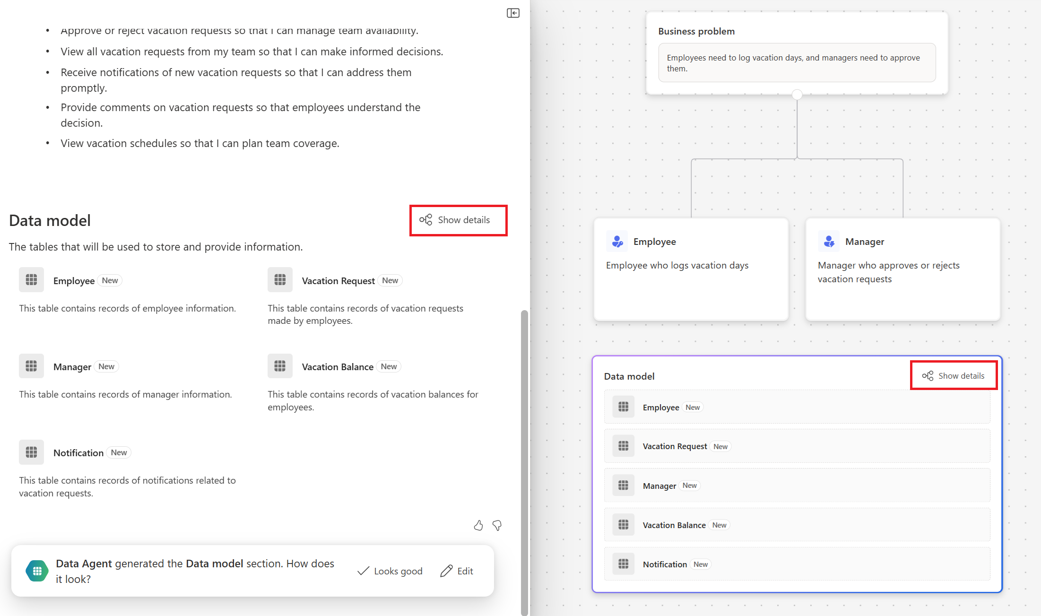This screenshot has height=616, width=1041.
Task: Open Business problem description box
Action: coord(797,63)
